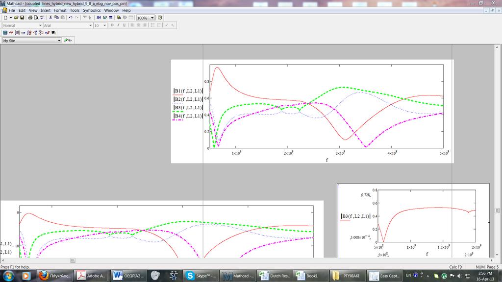
Task: Click the Go button beside My Site
Action: 68,40
